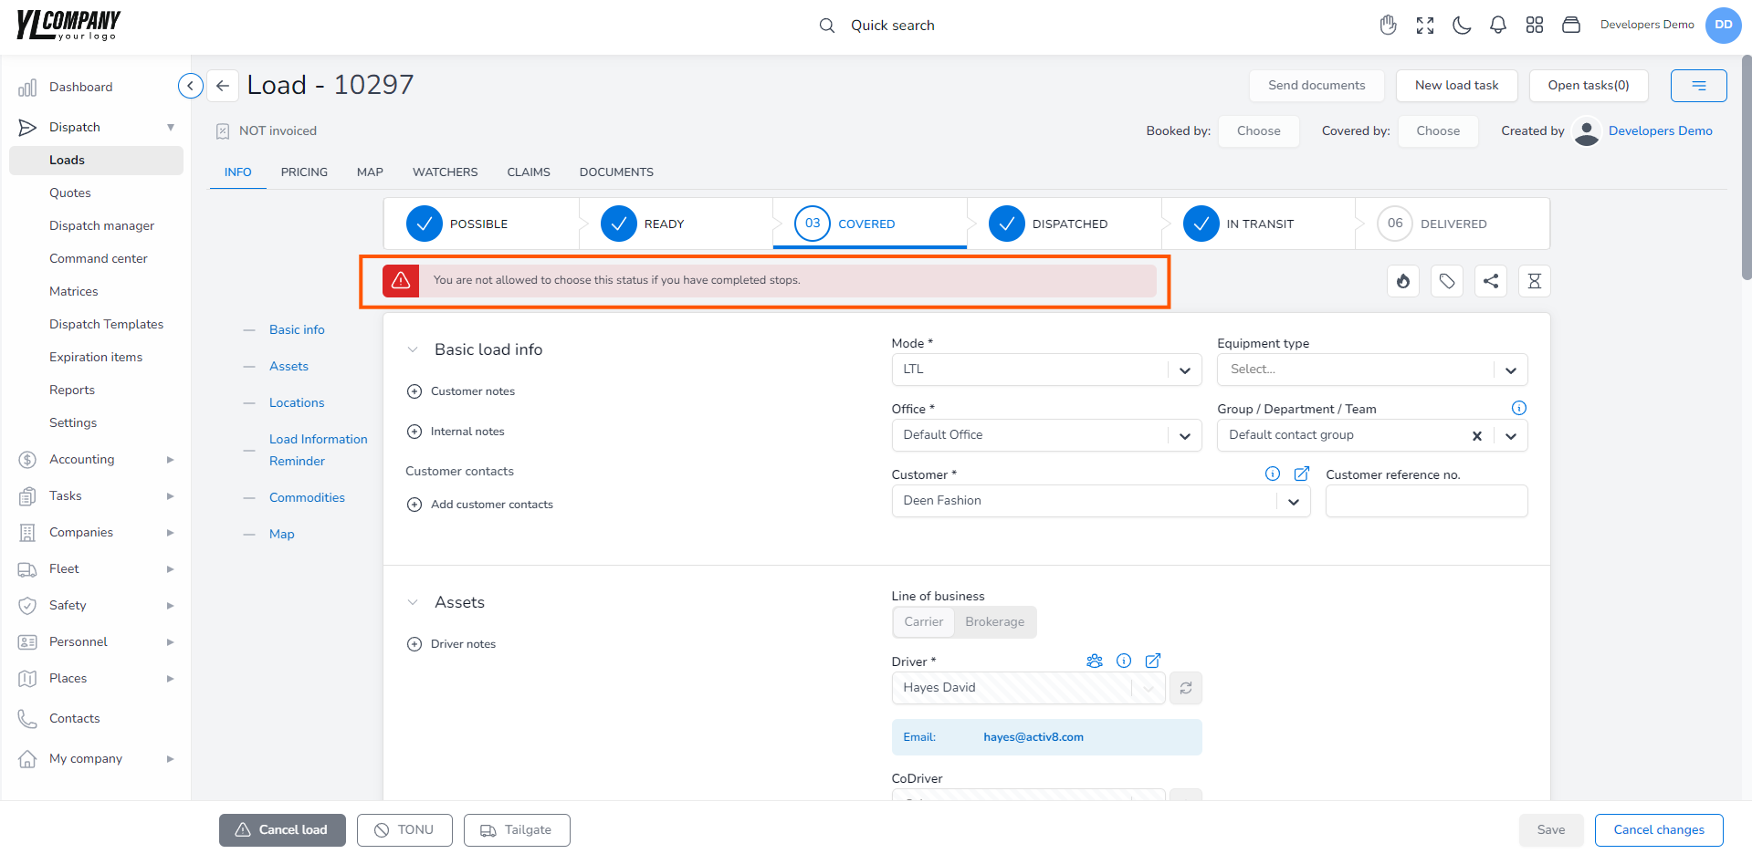This screenshot has width=1752, height=854.
Task: Open the hamburger menu button
Action: click(1699, 86)
